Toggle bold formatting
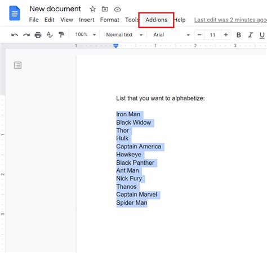Image resolution: width=267 pixels, height=253 pixels. (239, 35)
